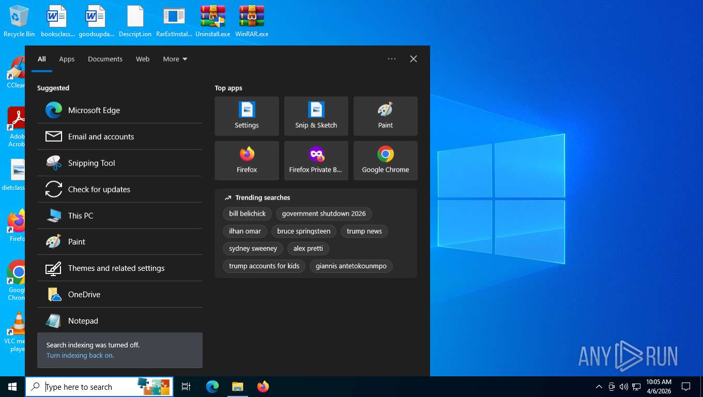Screen dimensions: 703x397
Task: Launch Notepad from the Suggested list
Action: 119,320
